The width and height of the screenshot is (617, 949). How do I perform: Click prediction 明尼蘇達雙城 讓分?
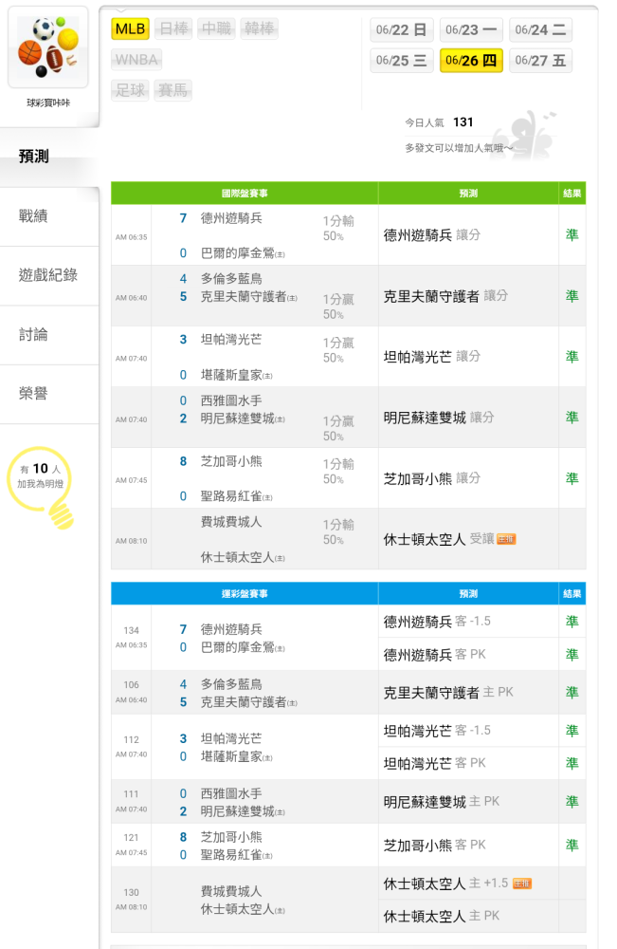point(439,418)
